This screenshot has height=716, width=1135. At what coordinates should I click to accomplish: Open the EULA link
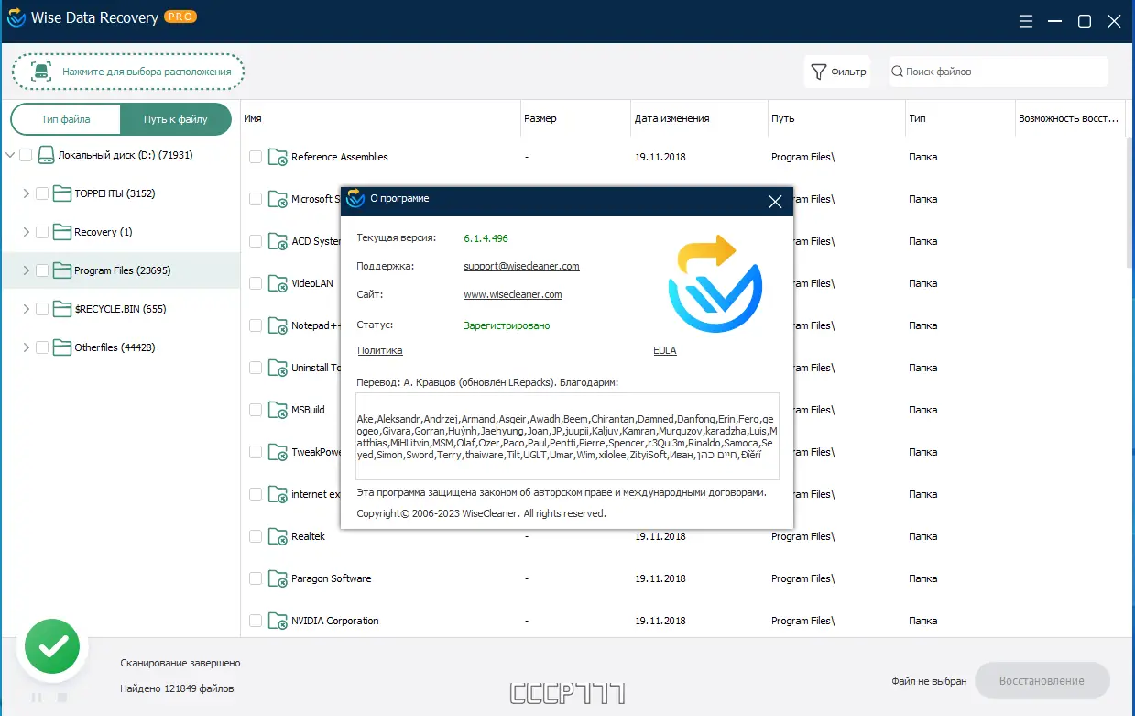pyautogui.click(x=664, y=350)
